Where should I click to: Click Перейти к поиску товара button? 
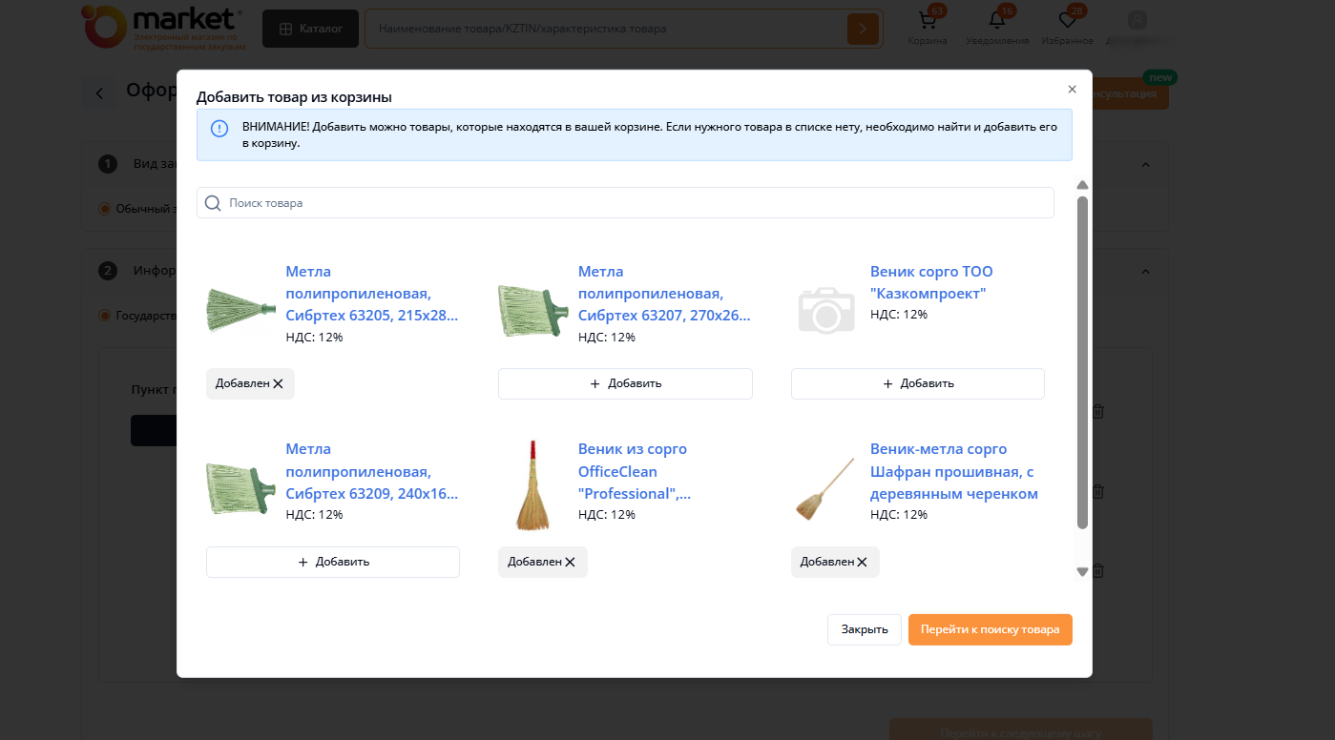pyautogui.click(x=991, y=629)
